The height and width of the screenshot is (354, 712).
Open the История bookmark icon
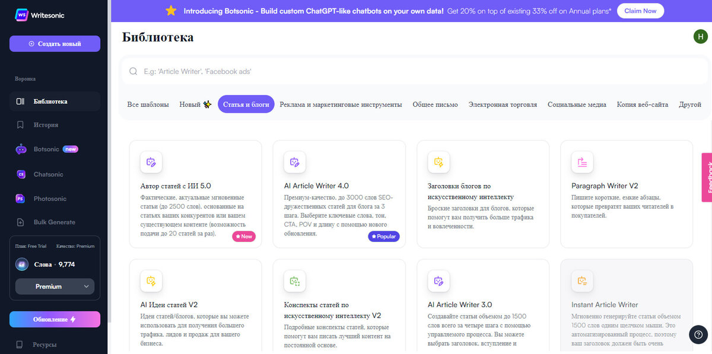(20, 125)
